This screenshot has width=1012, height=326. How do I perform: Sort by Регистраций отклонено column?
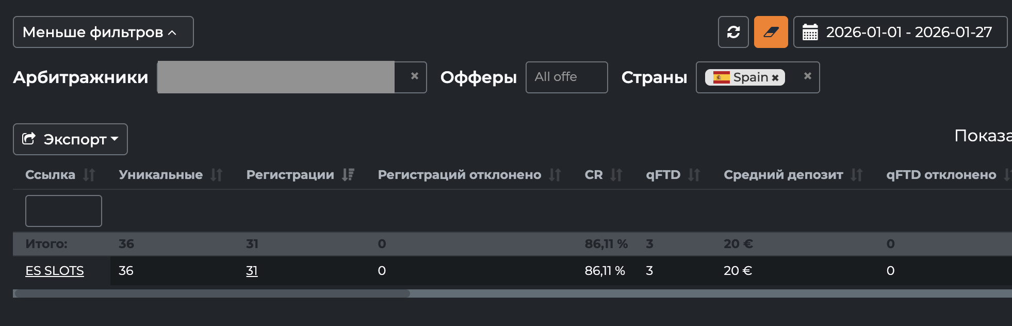click(x=555, y=175)
